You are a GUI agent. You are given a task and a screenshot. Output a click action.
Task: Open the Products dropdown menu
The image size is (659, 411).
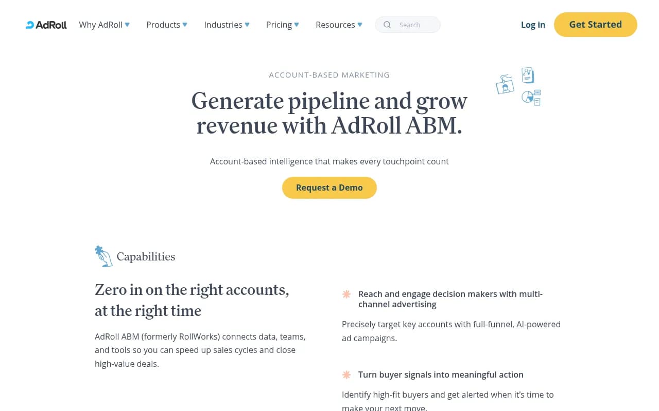(x=185, y=24)
